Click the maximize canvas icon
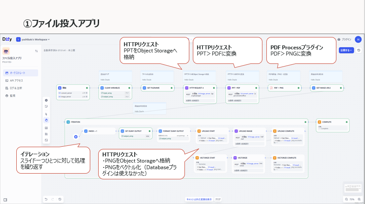Screen dimensions: 365x204 [46, 140]
